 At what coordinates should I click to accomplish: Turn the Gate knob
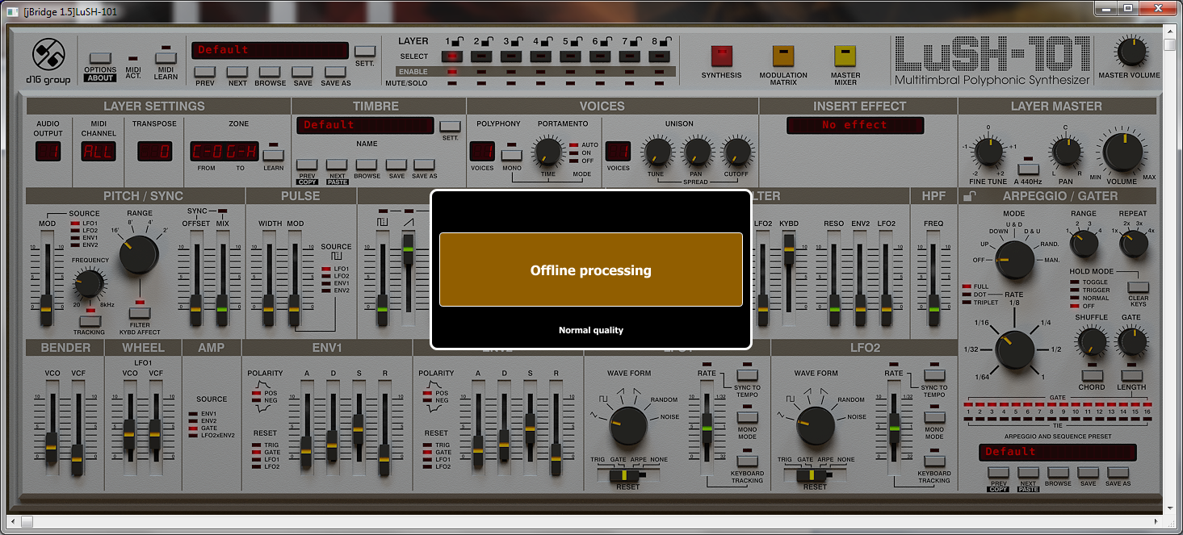pyautogui.click(x=1131, y=343)
